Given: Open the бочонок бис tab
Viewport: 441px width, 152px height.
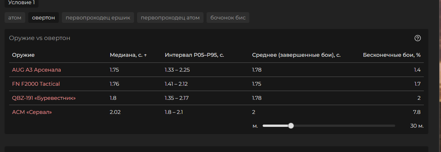Looking at the screenshot, I should (228, 18).
